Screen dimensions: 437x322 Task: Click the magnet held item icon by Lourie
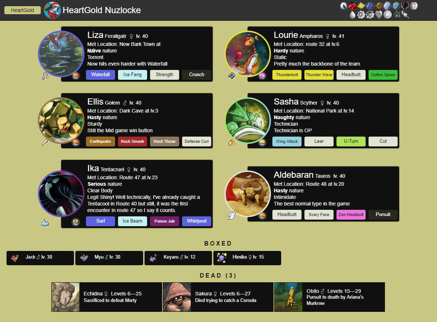(232, 76)
